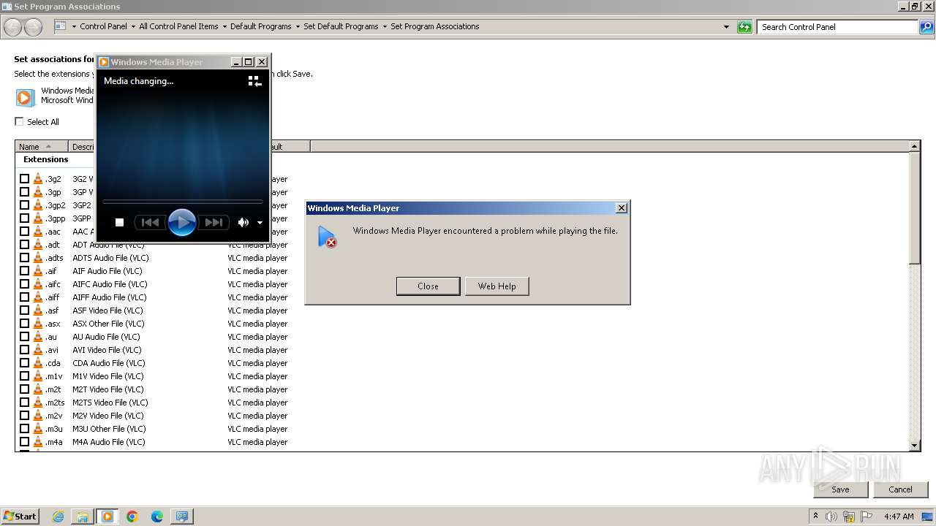Tick the .m4a extension checkbox

click(24, 442)
